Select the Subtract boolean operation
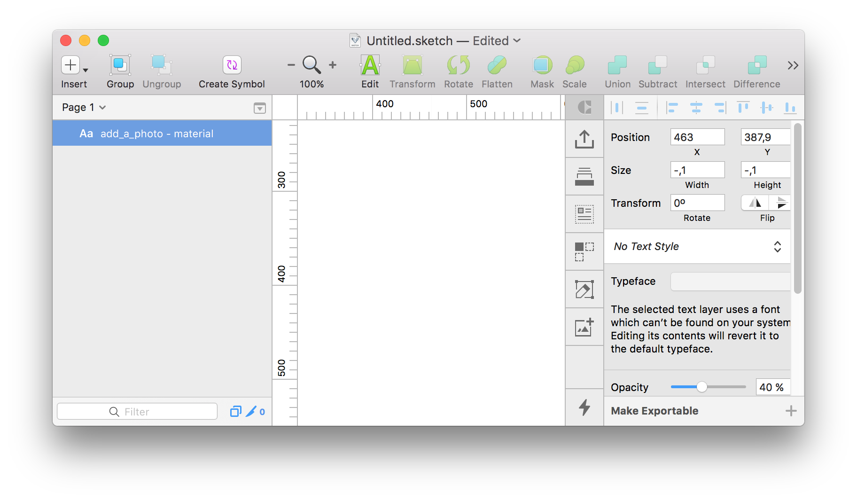Screen dimensions: 857x501 pos(657,71)
